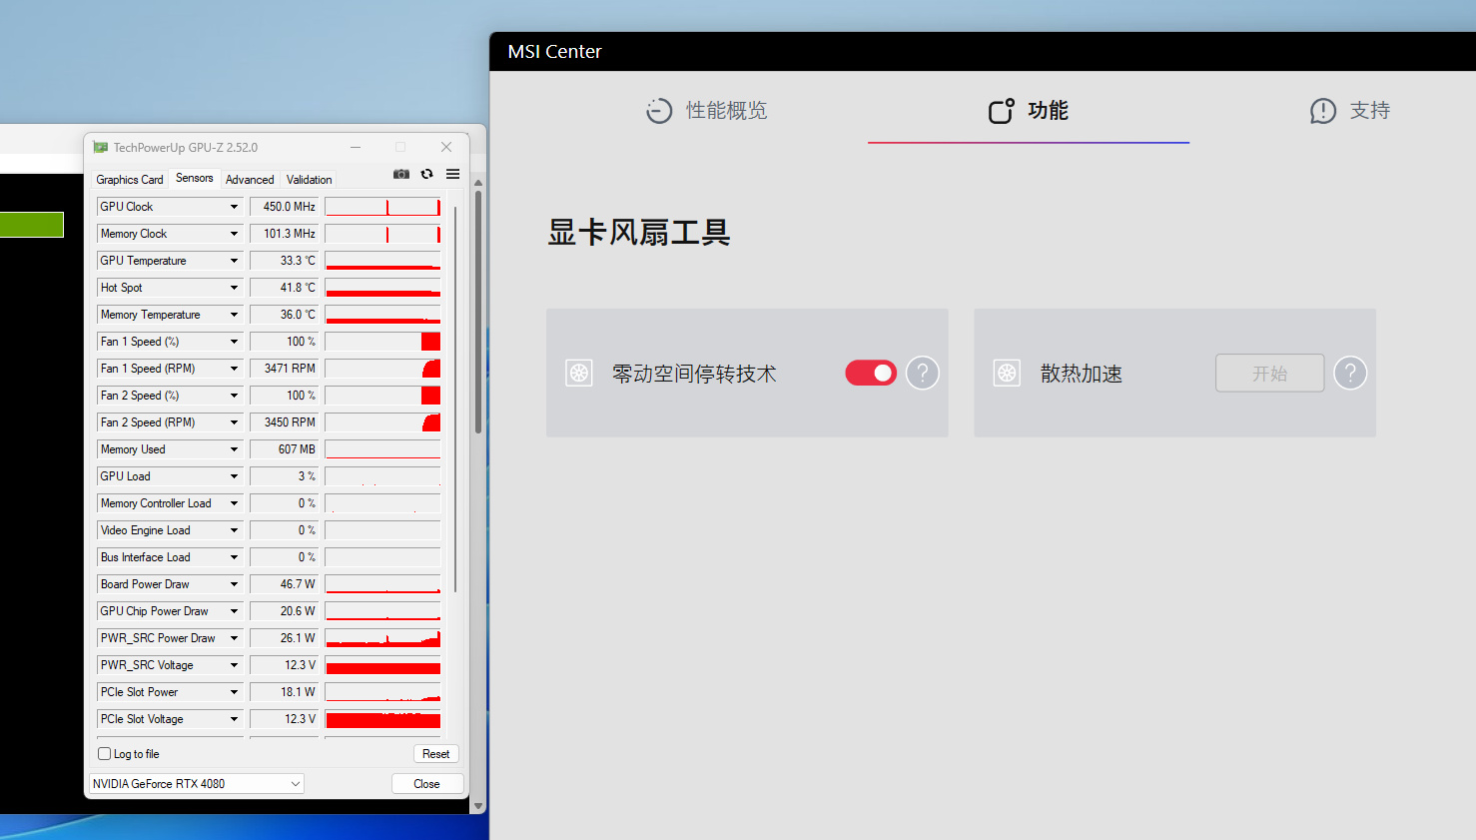Enable the Log to file checkbox

pos(105,754)
